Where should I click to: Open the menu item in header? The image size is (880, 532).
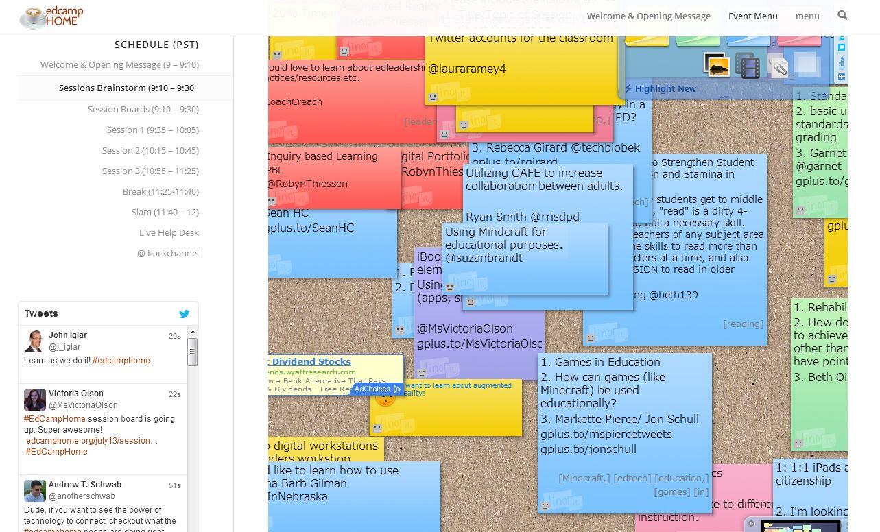pyautogui.click(x=807, y=16)
